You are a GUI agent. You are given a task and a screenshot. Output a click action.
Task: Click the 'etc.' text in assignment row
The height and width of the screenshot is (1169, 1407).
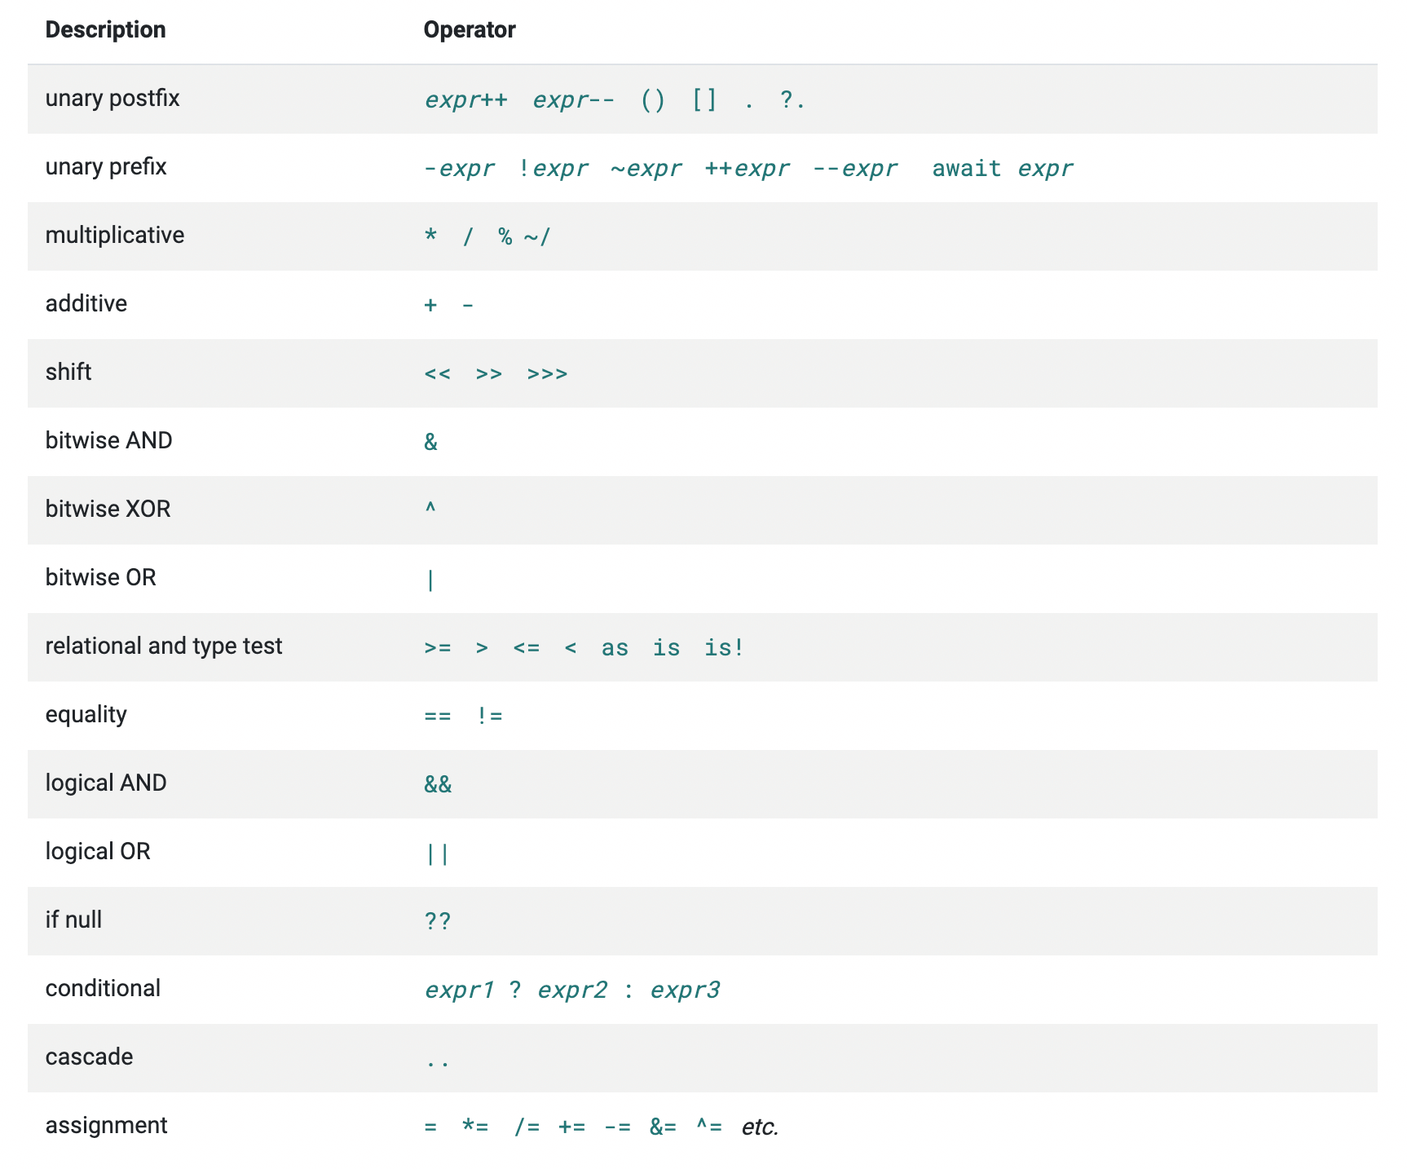pos(760,1127)
